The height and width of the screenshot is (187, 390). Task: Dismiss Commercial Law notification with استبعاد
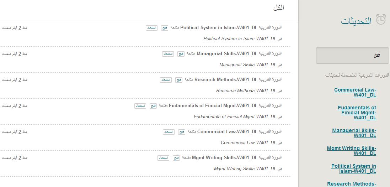click(x=169, y=132)
